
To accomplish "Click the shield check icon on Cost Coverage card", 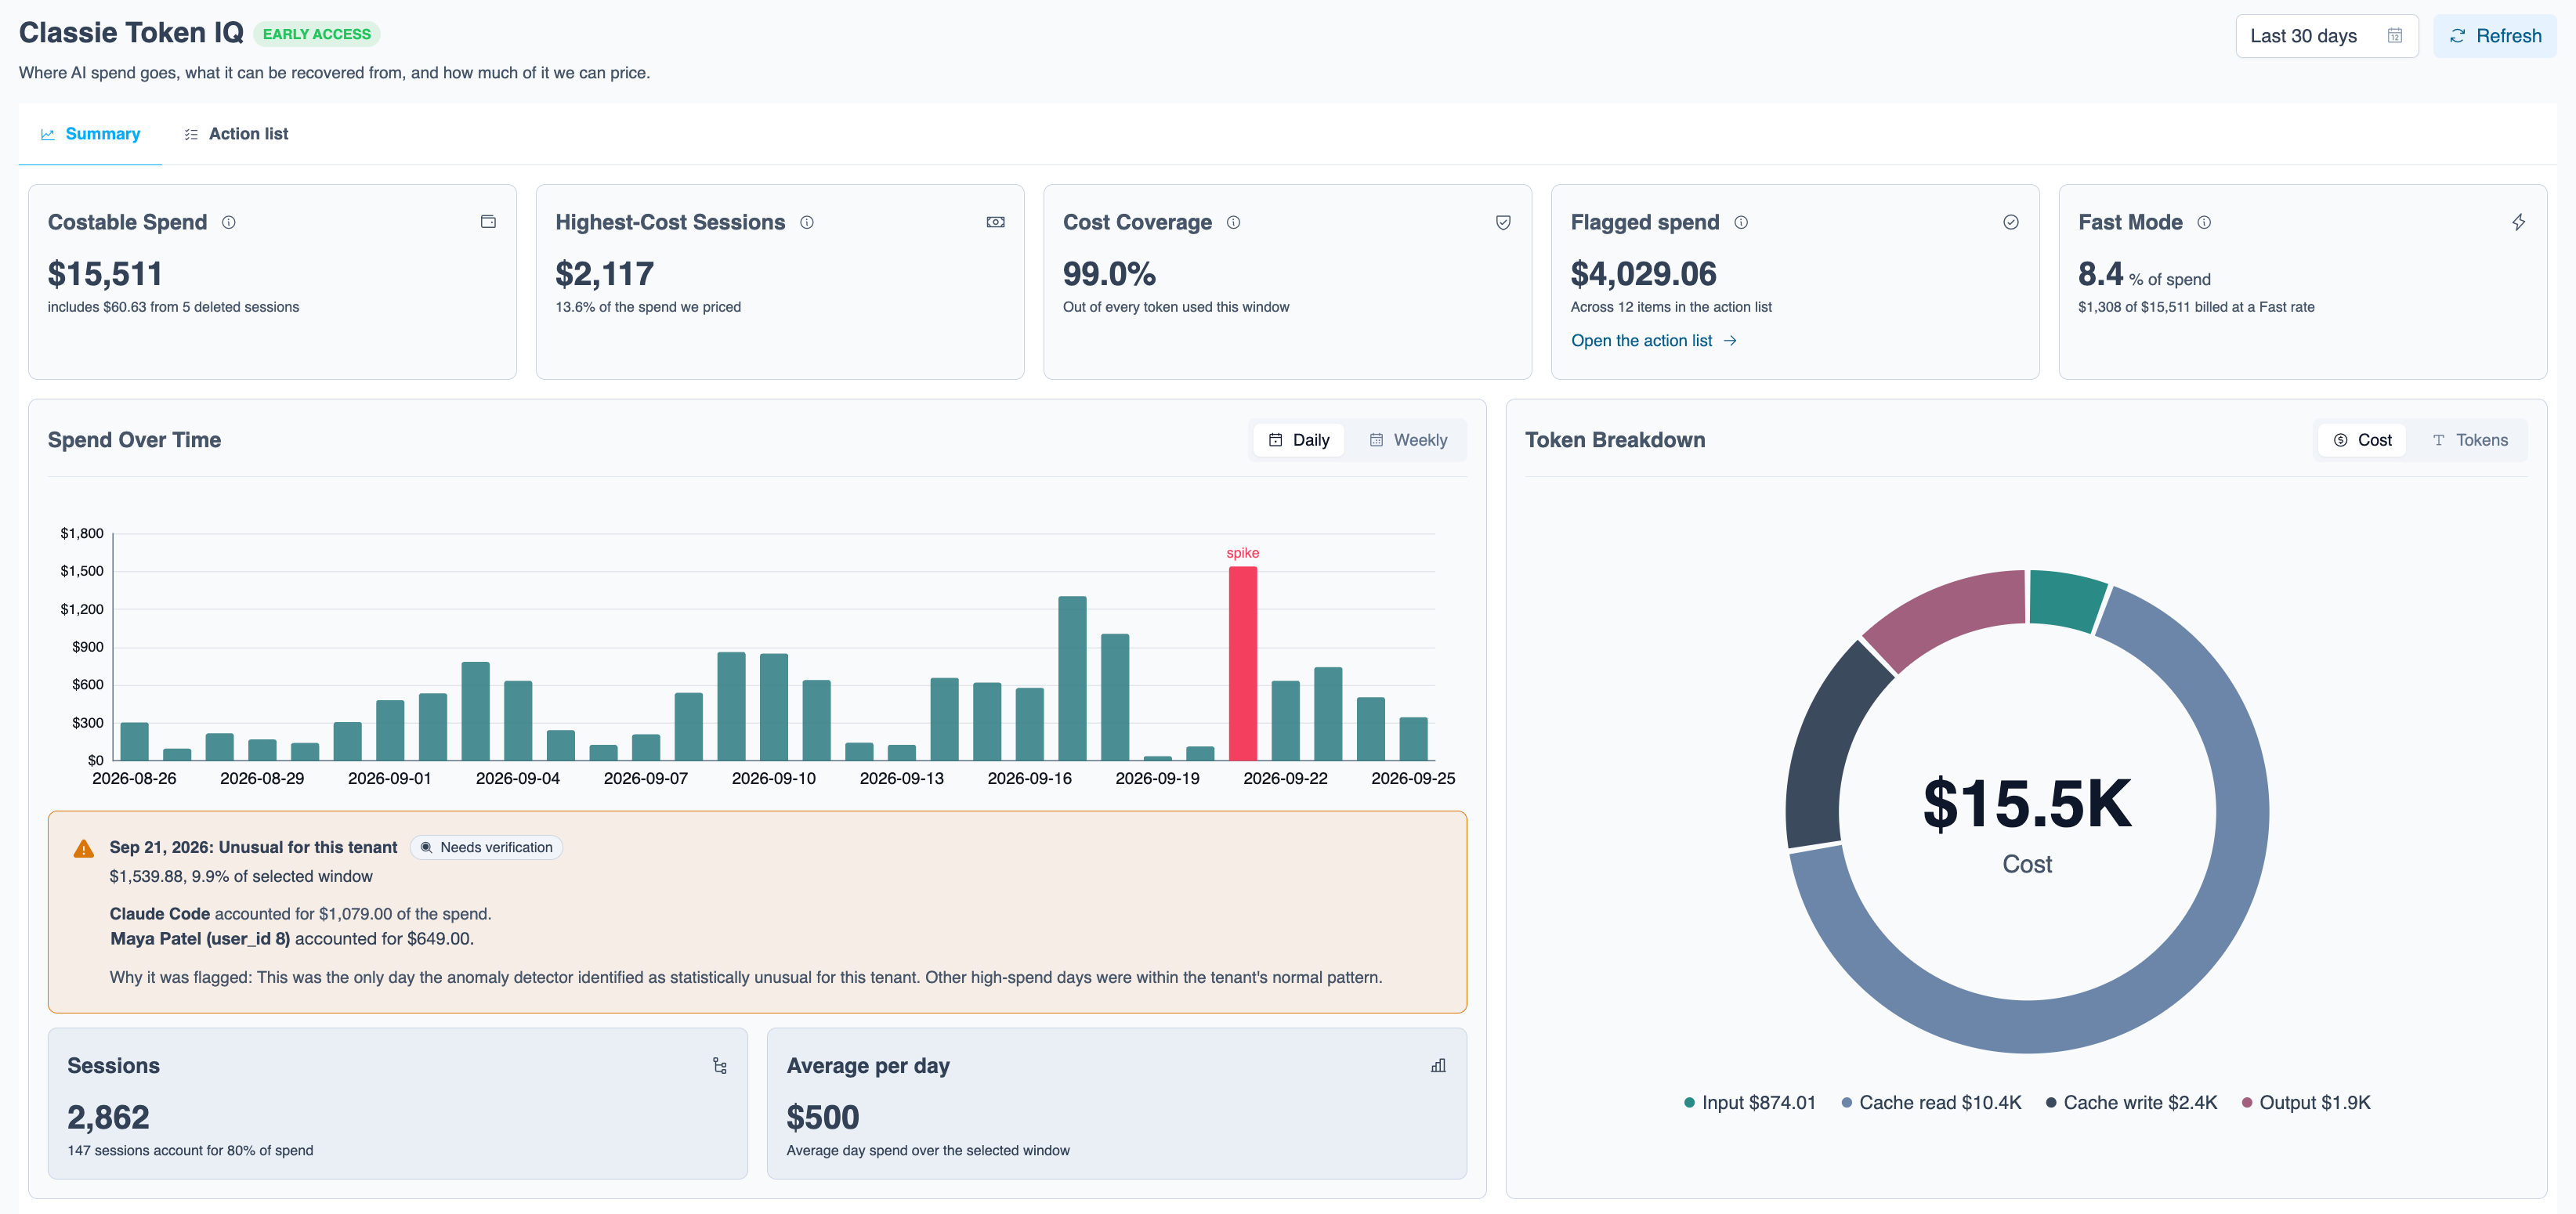I will point(1503,222).
